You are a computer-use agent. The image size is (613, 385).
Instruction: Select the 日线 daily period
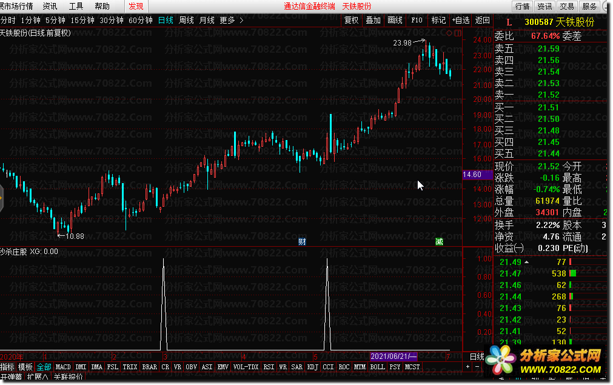coord(166,21)
